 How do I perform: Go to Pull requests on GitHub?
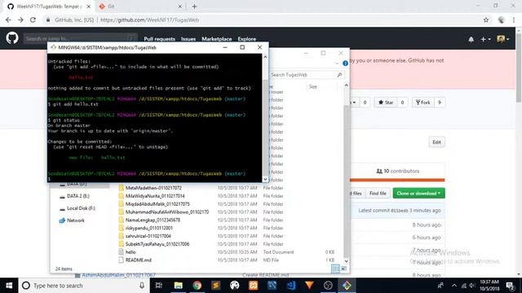tap(160, 39)
